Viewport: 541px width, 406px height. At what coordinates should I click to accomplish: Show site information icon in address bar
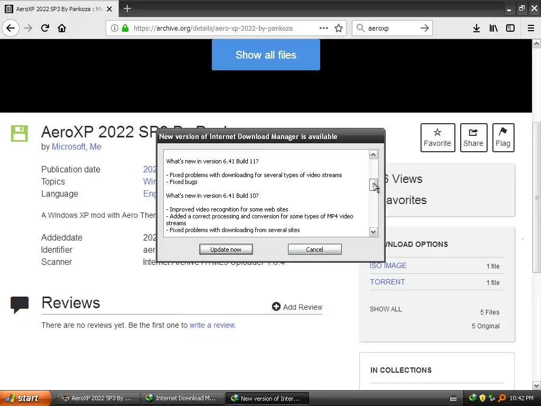click(114, 28)
